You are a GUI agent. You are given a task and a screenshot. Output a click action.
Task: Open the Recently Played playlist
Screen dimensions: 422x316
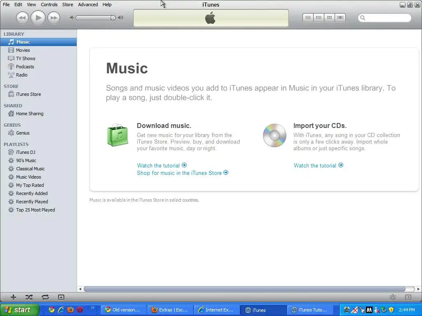(x=38, y=202)
